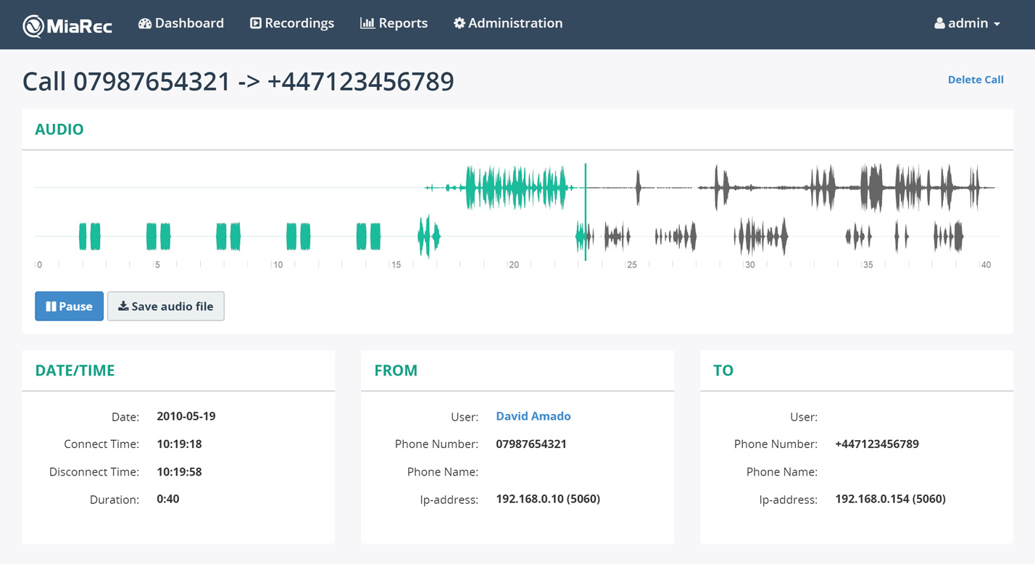
Task: Toggle playback with the Pause button
Action: click(x=69, y=305)
